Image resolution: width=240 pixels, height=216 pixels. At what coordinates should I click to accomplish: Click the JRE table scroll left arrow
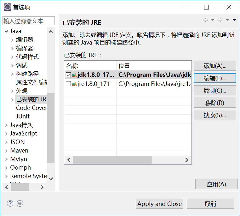pos(69,160)
